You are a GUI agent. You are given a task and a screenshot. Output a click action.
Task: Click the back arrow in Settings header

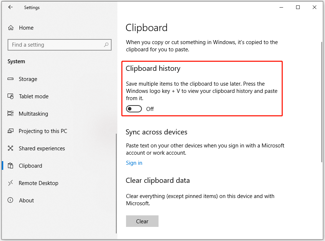(x=10, y=7)
